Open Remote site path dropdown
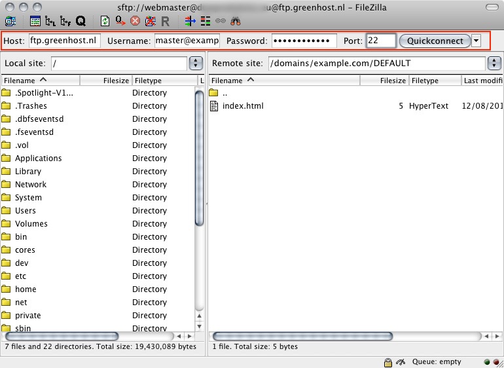504x368 pixels. [494, 63]
